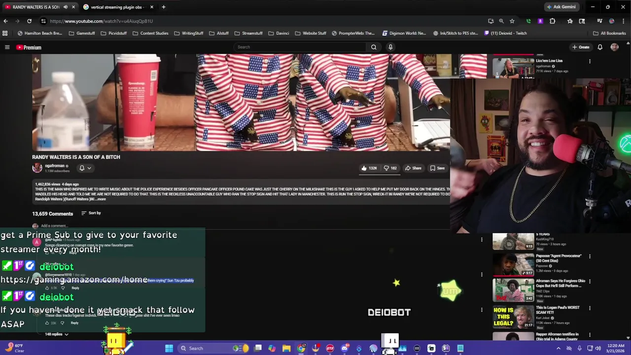This screenshot has height=355, width=631.
Task: Expand the description with ...more
Action: 101,199
